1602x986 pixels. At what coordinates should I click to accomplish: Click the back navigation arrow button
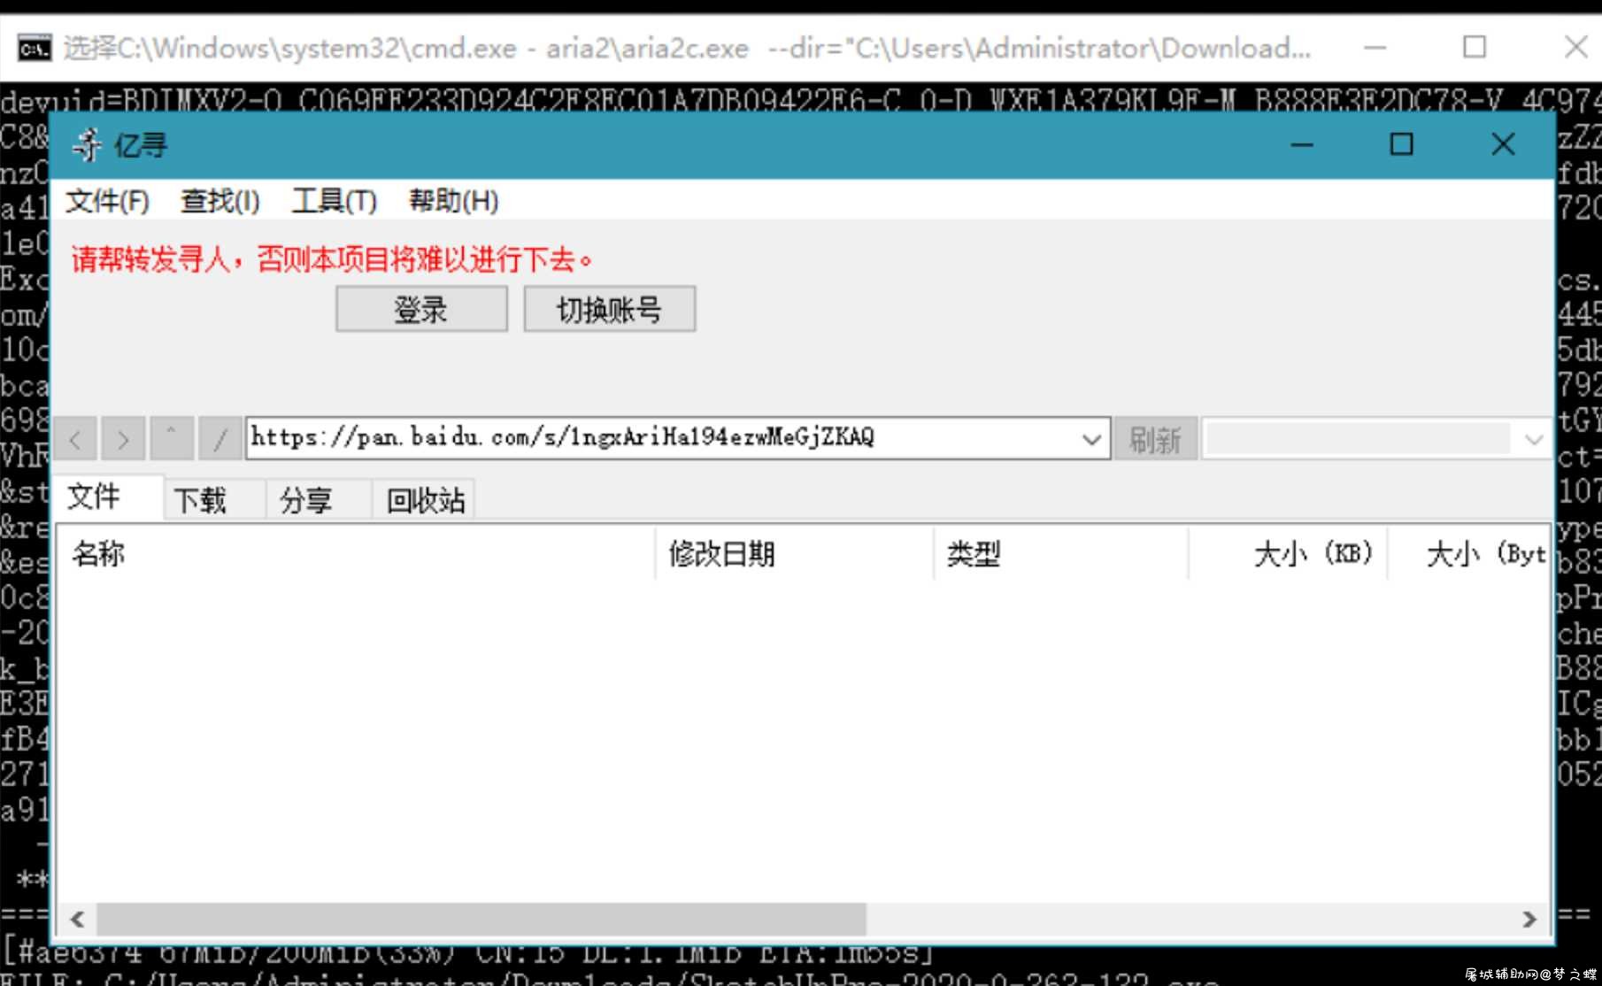(x=76, y=438)
